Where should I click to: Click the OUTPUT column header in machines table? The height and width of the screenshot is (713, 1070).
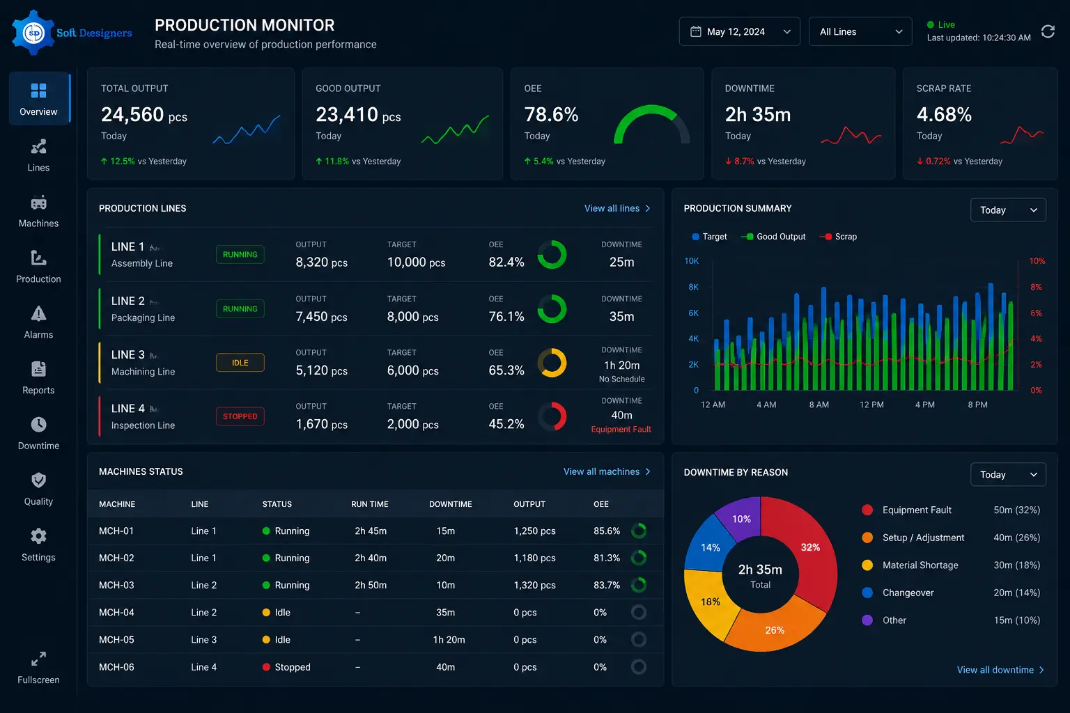[x=529, y=504]
